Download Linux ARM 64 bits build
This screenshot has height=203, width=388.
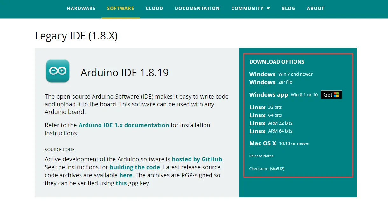click(x=257, y=131)
